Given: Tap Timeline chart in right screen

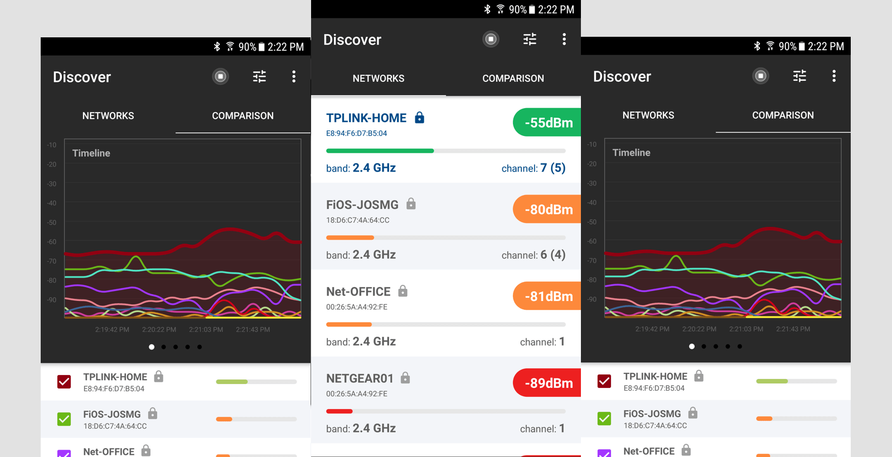Looking at the screenshot, I should click(723, 228).
